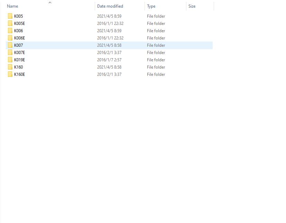Click K006E's date 2016/1/1 22:32
This screenshot has height=223, width=286.
click(x=110, y=38)
